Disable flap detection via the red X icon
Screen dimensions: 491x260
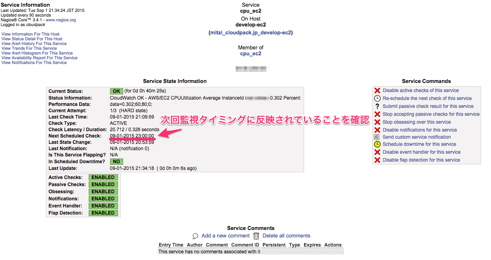coord(377,160)
